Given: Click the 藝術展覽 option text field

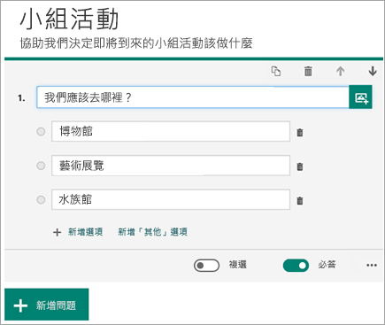Looking at the screenshot, I should coord(171,166).
